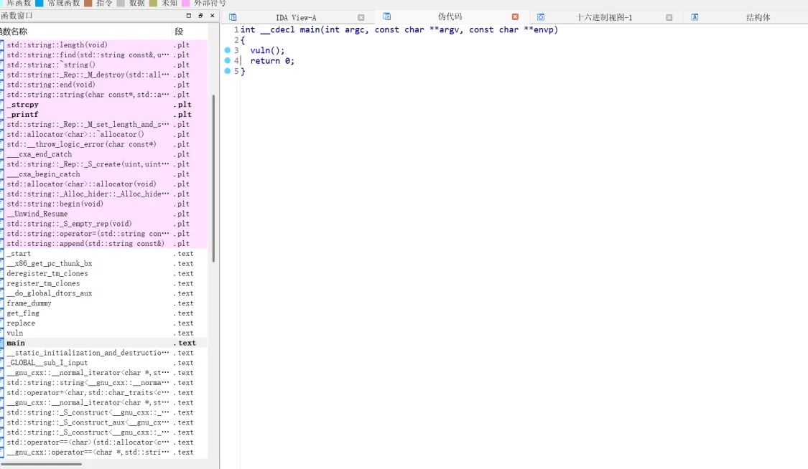808x469 pixels.
Task: Click the argv parameter in signature
Action: tap(449, 30)
